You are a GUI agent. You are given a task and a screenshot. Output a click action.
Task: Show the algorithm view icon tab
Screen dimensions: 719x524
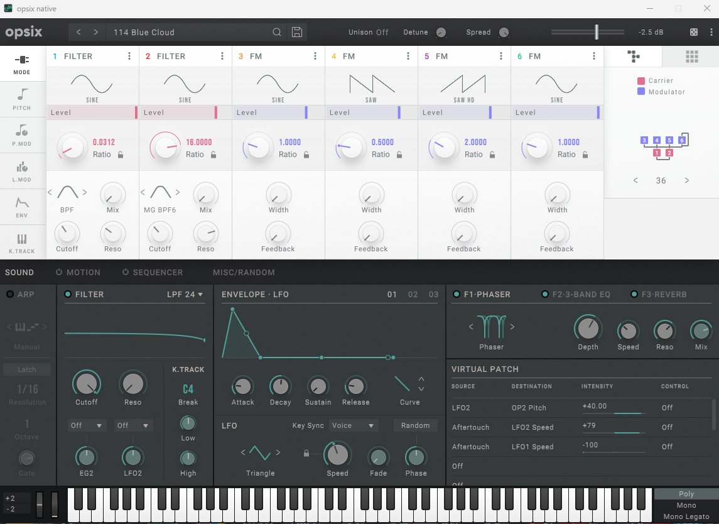pos(633,57)
